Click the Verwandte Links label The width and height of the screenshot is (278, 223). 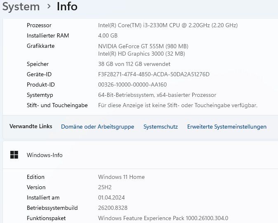pyautogui.click(x=31, y=126)
